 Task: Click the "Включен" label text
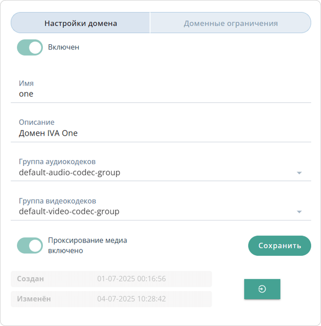(64, 47)
